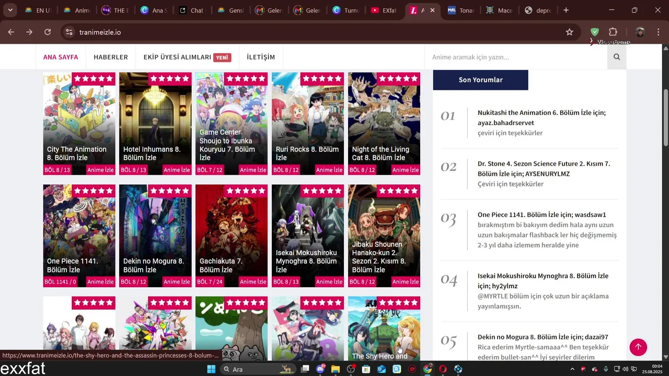
Task: Open Microsoft Store from the taskbar
Action: pos(366,369)
